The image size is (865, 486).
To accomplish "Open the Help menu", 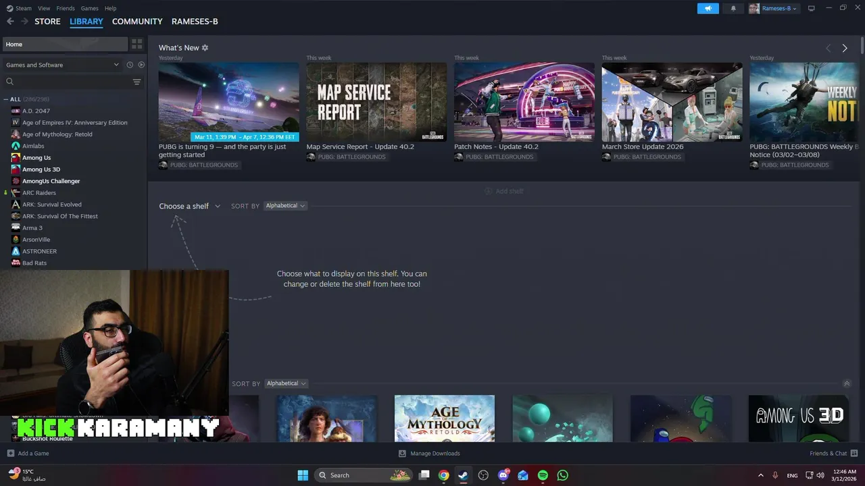I will click(110, 8).
